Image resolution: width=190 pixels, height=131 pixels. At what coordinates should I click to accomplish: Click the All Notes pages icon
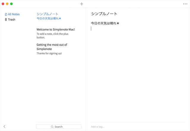[x=6, y=14]
